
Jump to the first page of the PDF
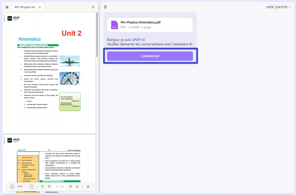tap(43, 187)
